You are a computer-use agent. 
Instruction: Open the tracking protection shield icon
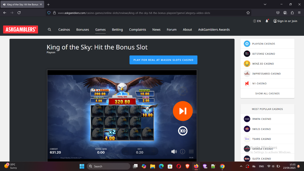(x=49, y=13)
